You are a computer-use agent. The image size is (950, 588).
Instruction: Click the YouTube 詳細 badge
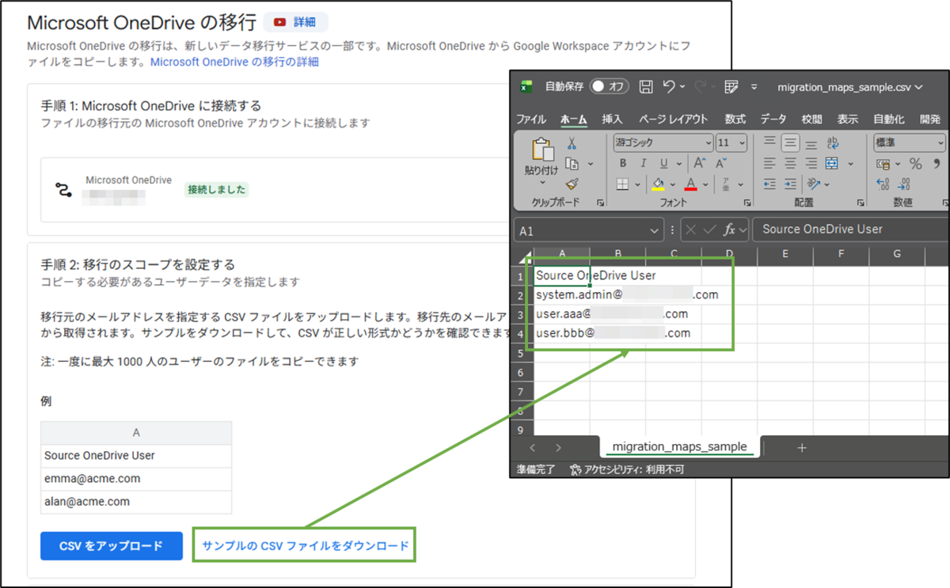(x=295, y=22)
